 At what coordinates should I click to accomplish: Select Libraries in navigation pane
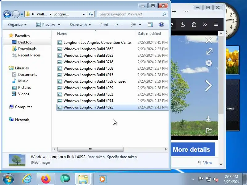pyautogui.click(x=22, y=68)
